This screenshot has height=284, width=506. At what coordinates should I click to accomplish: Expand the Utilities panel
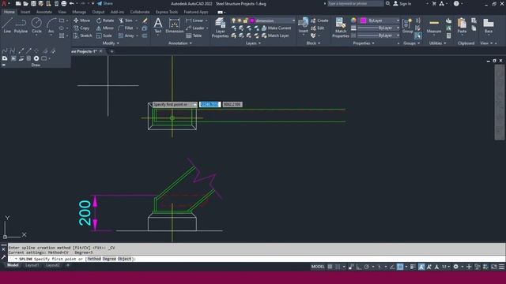(x=437, y=43)
